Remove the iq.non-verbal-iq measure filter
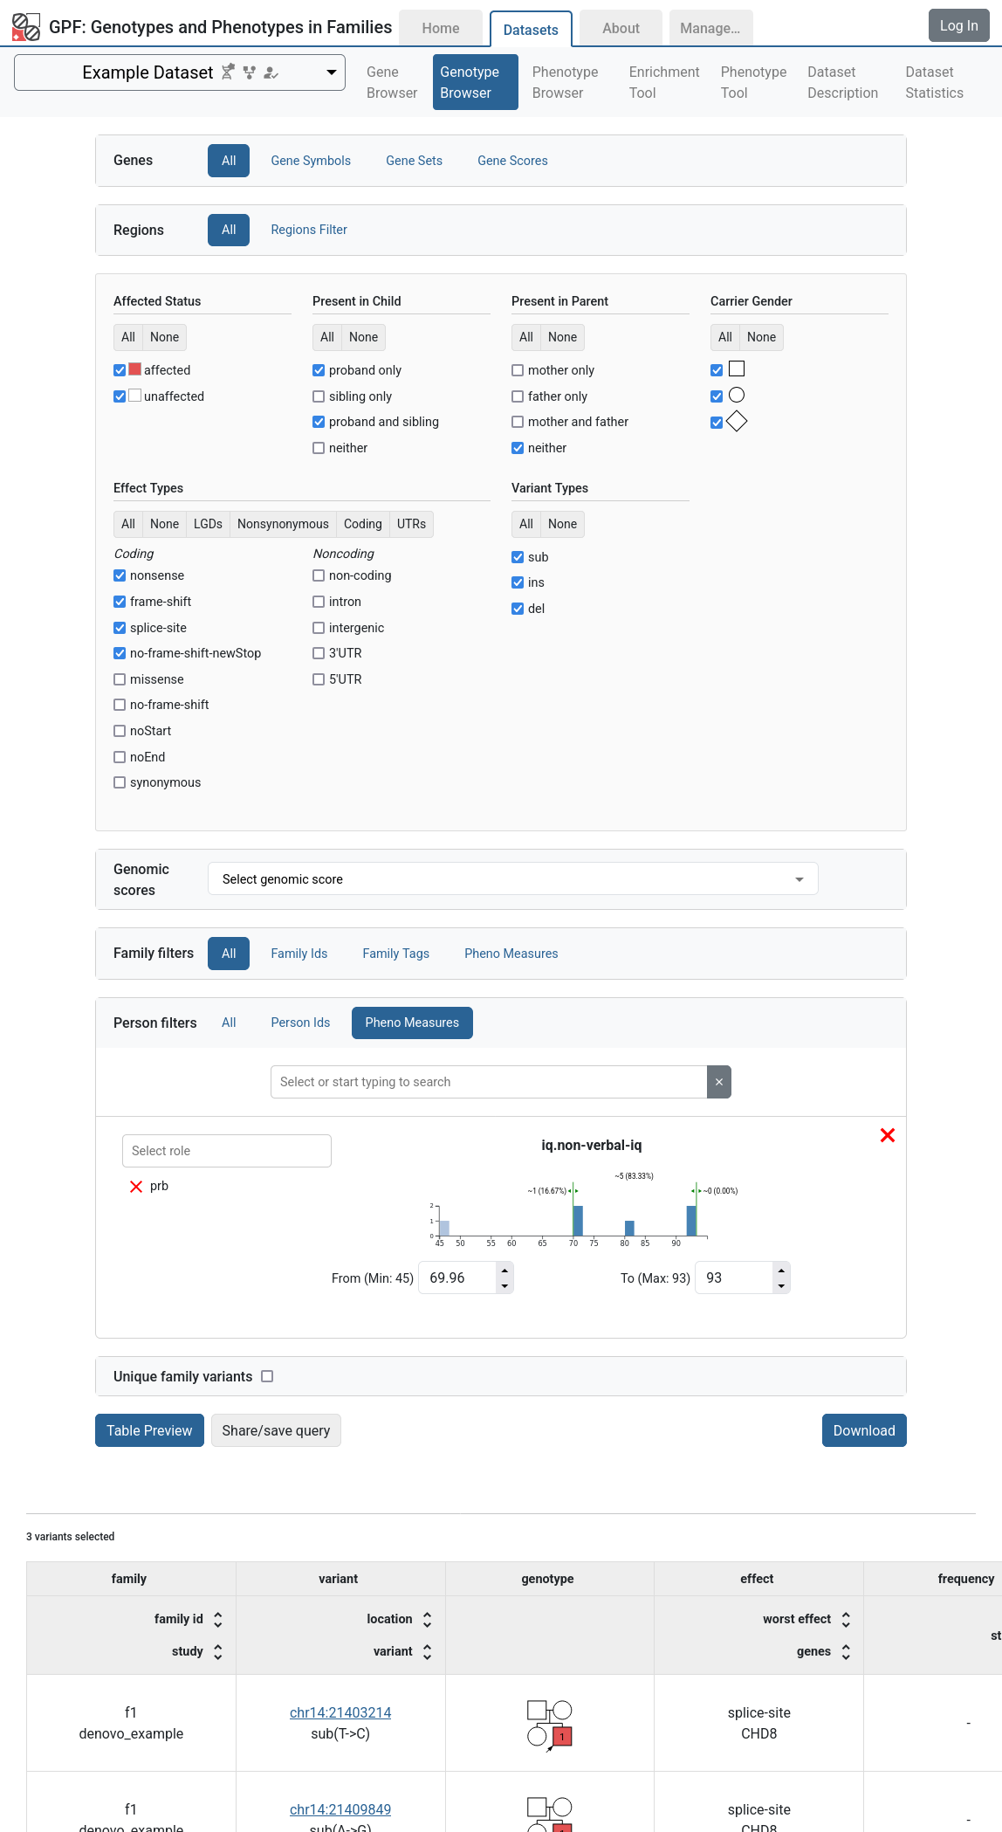 tap(888, 1135)
